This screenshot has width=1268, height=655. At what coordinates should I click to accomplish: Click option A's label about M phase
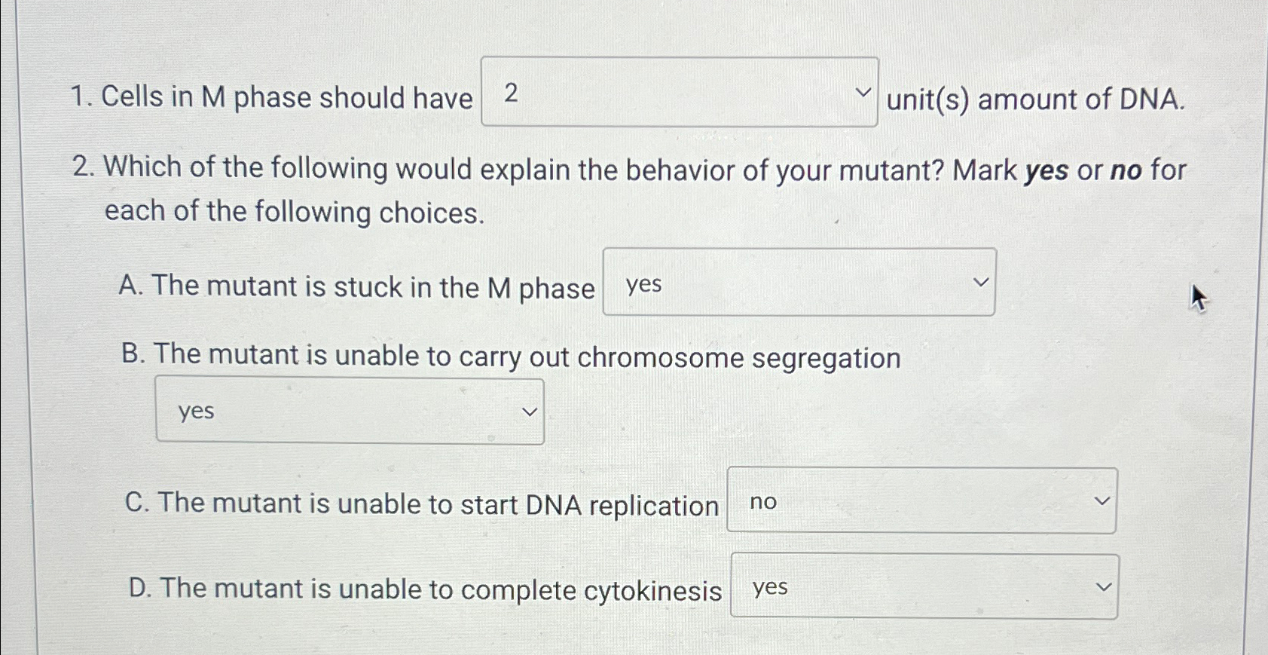coord(356,286)
